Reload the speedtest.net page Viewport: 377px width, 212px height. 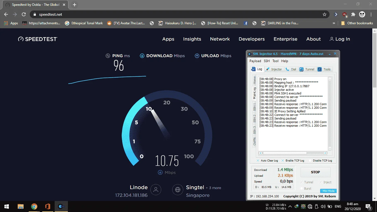(24, 14)
